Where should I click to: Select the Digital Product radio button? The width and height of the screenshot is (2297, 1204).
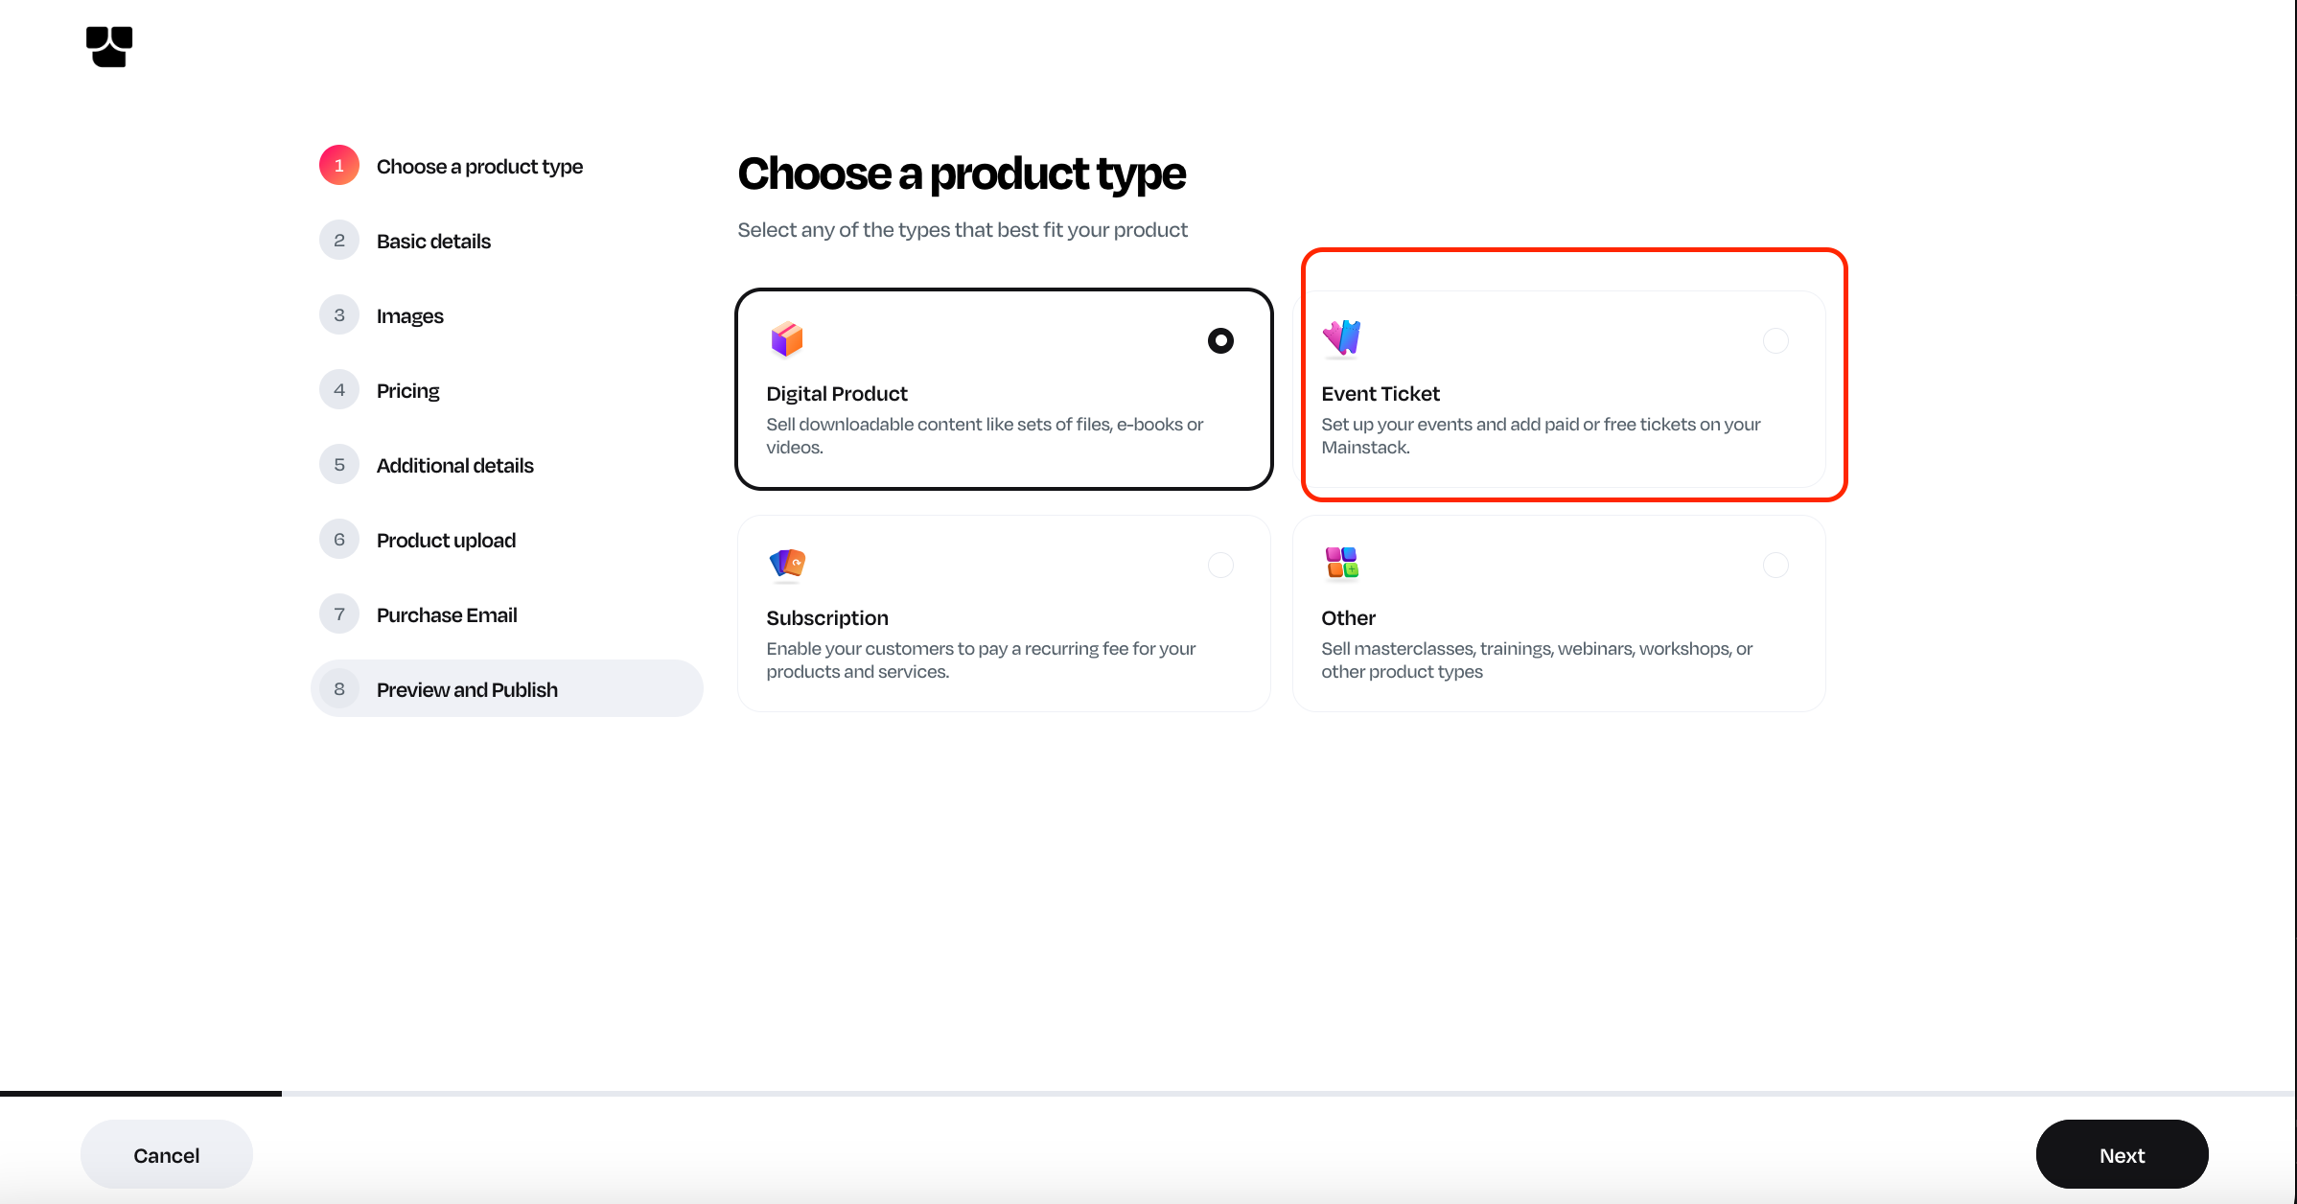coord(1220,340)
